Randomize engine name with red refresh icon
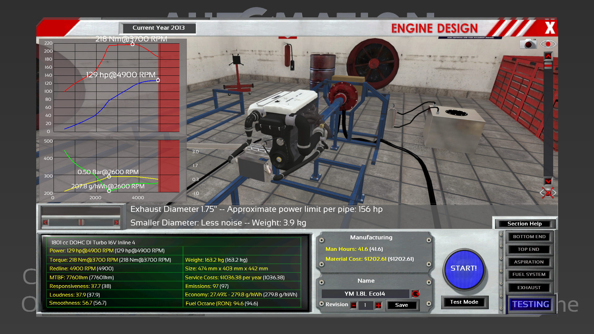 pos(415,293)
